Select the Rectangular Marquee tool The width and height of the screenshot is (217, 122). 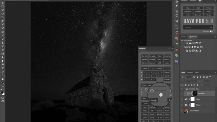[3, 6]
